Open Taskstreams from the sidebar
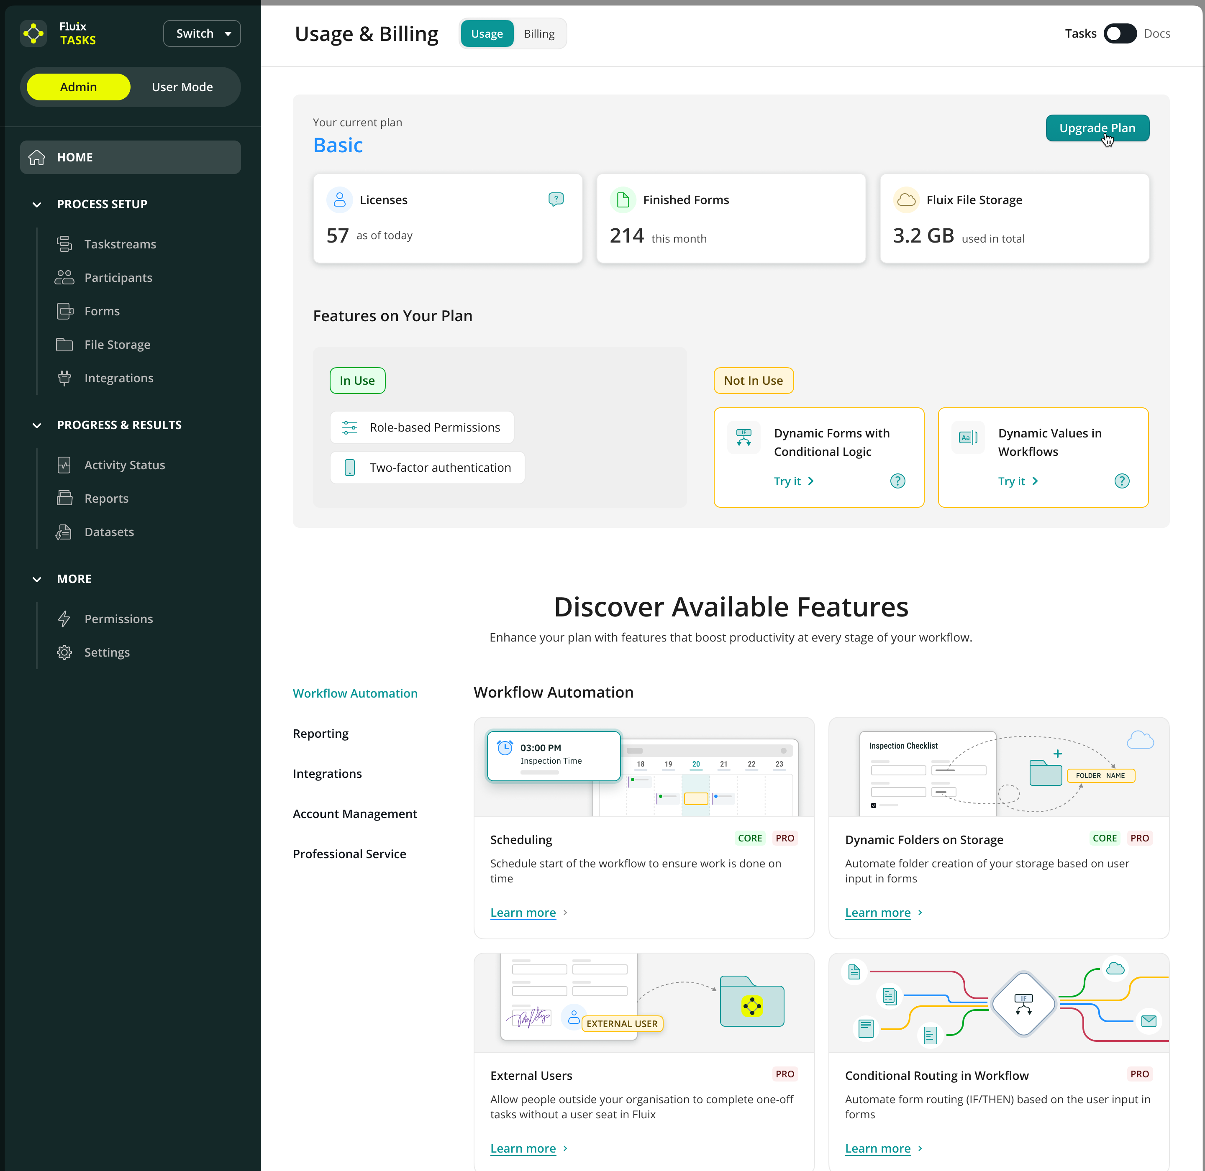 click(x=119, y=244)
